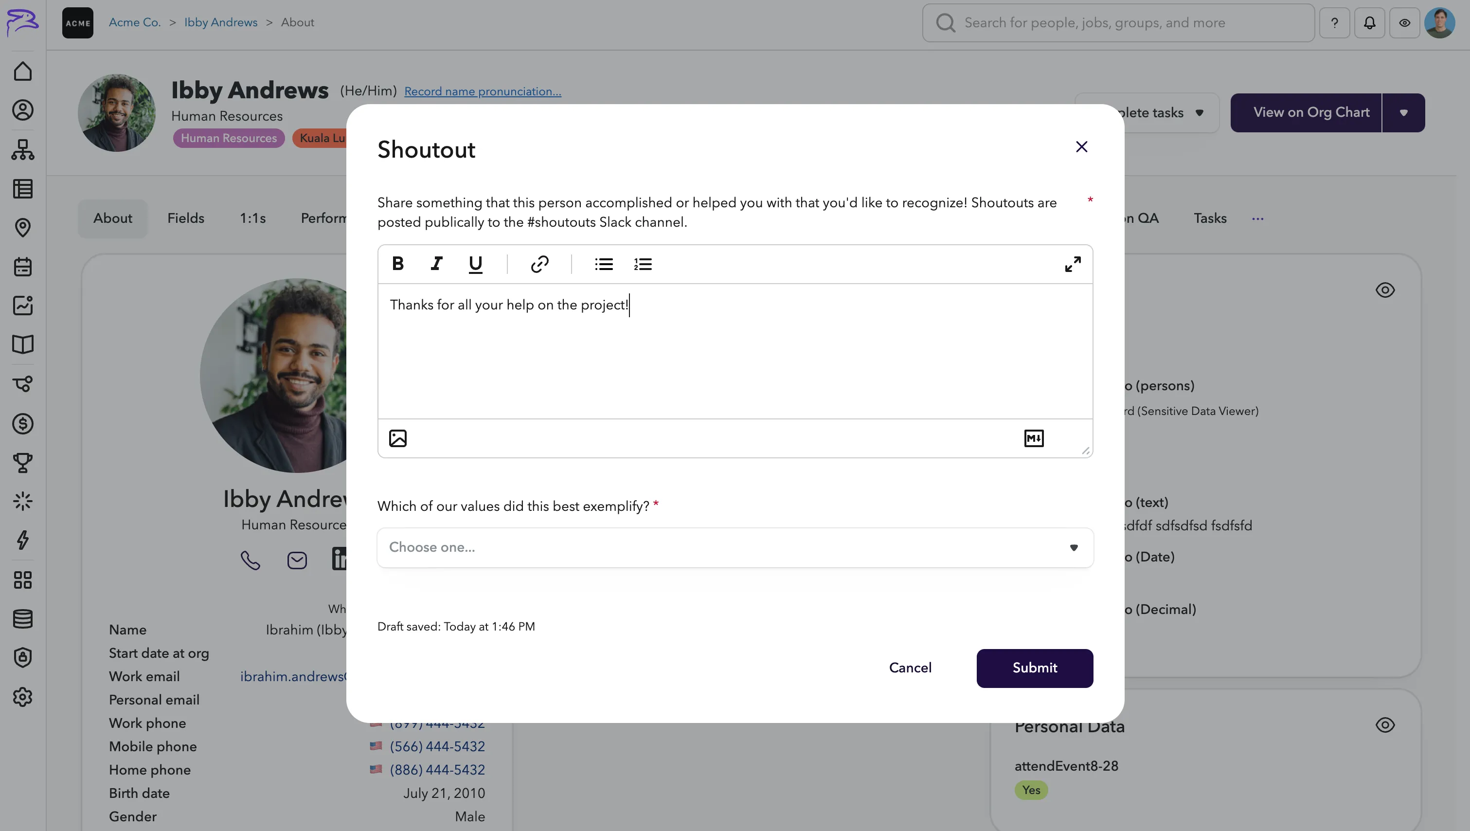Open Home from the sidebar

tap(23, 72)
